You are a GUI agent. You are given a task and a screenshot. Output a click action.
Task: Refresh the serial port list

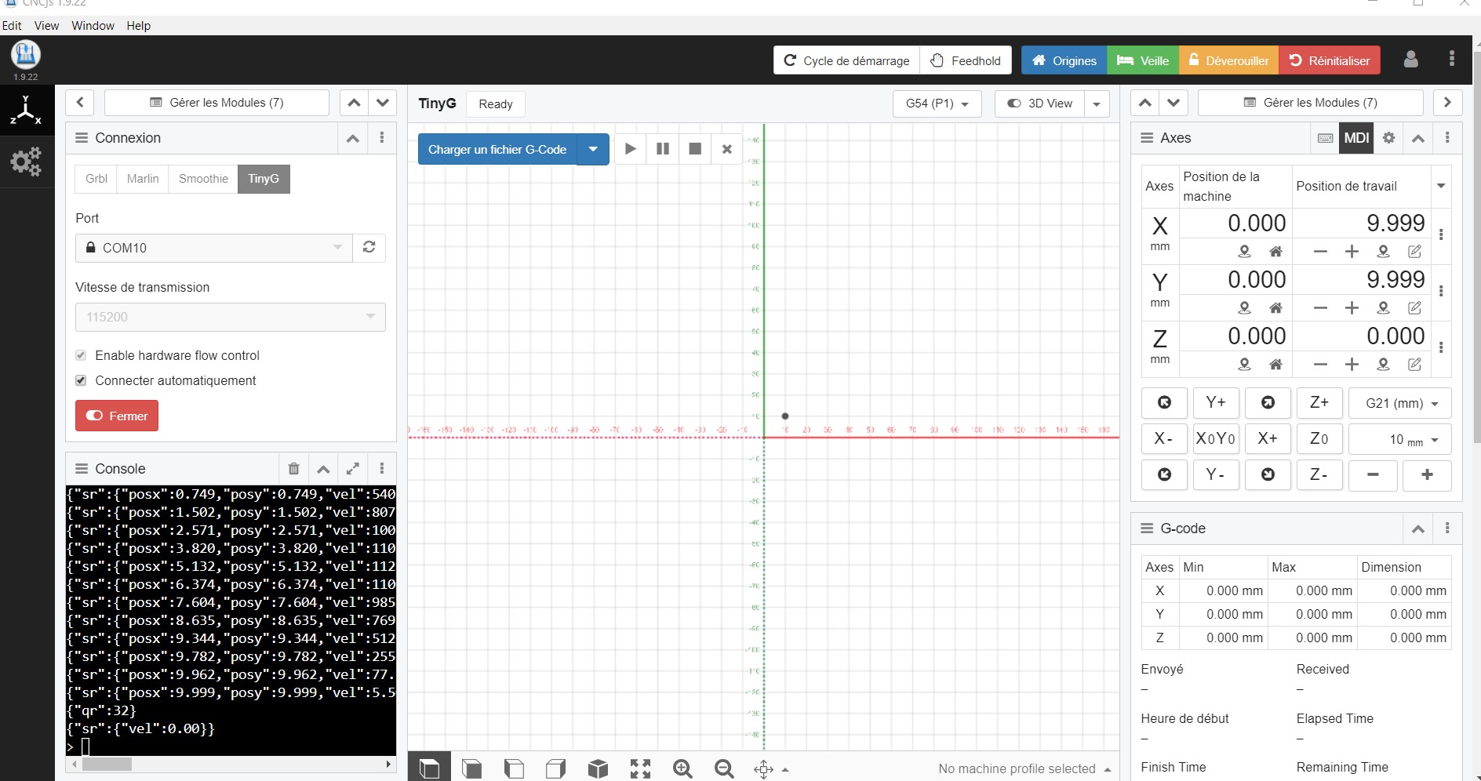[369, 248]
